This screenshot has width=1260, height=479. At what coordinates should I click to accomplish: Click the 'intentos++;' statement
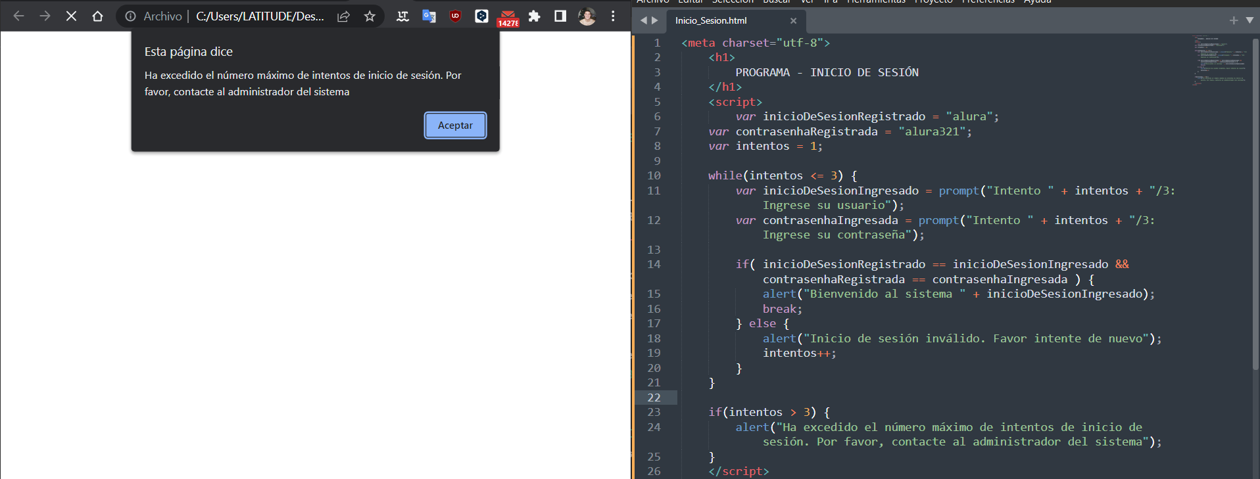[800, 353]
